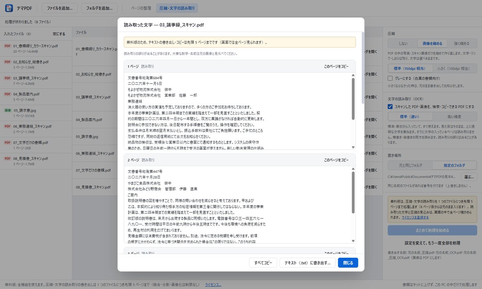Click 設定を変えて、もう一度全部を処理

click(432, 243)
